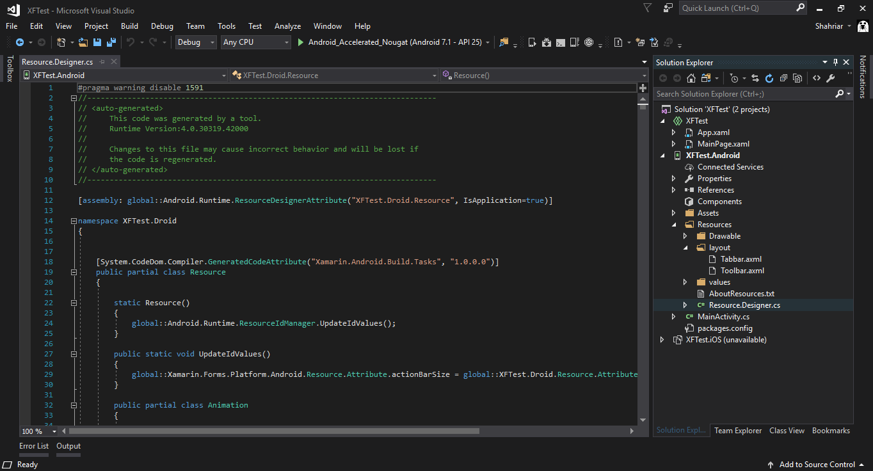Image resolution: width=873 pixels, height=471 pixels.
Task: Focus the Search Solution Explorer field
Action: tap(746, 93)
